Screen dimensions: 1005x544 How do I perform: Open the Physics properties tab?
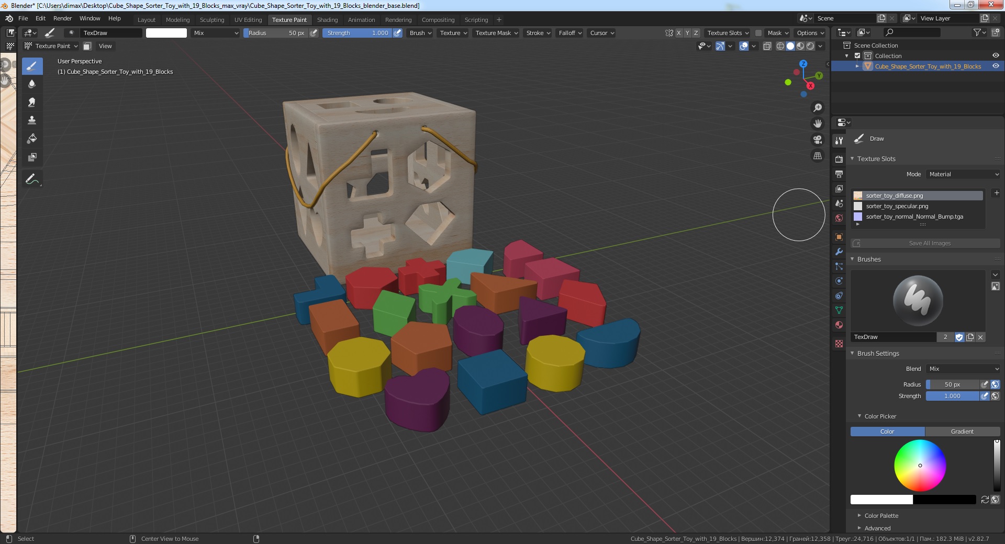839,281
